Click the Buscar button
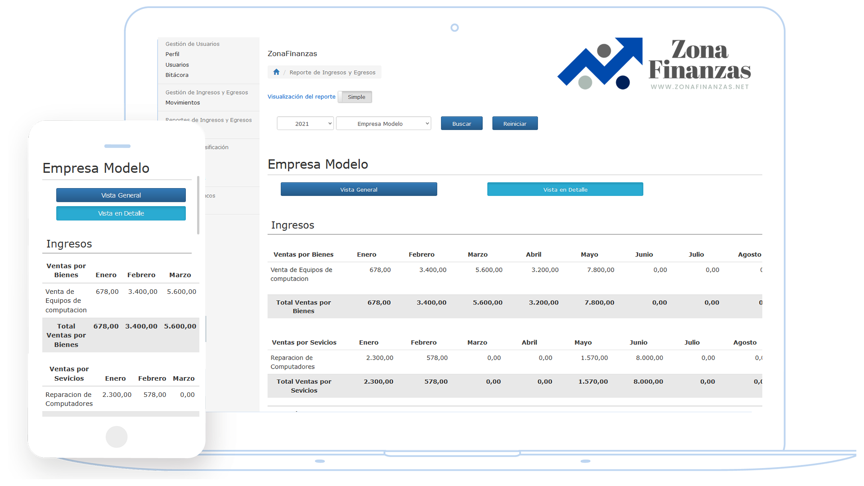This screenshot has height=486, width=864. click(461, 124)
